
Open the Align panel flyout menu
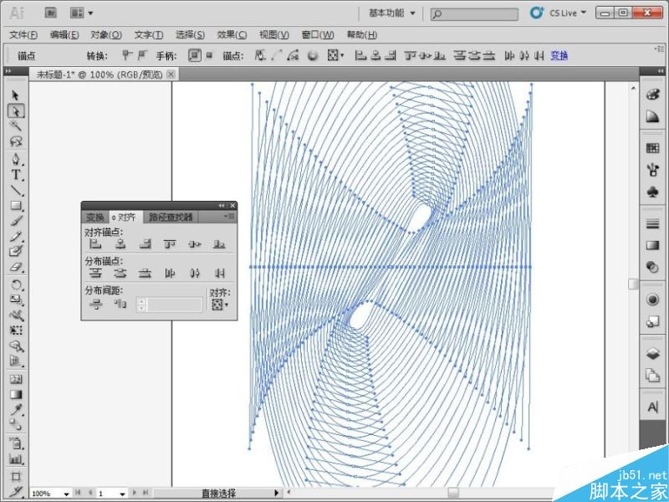(228, 214)
